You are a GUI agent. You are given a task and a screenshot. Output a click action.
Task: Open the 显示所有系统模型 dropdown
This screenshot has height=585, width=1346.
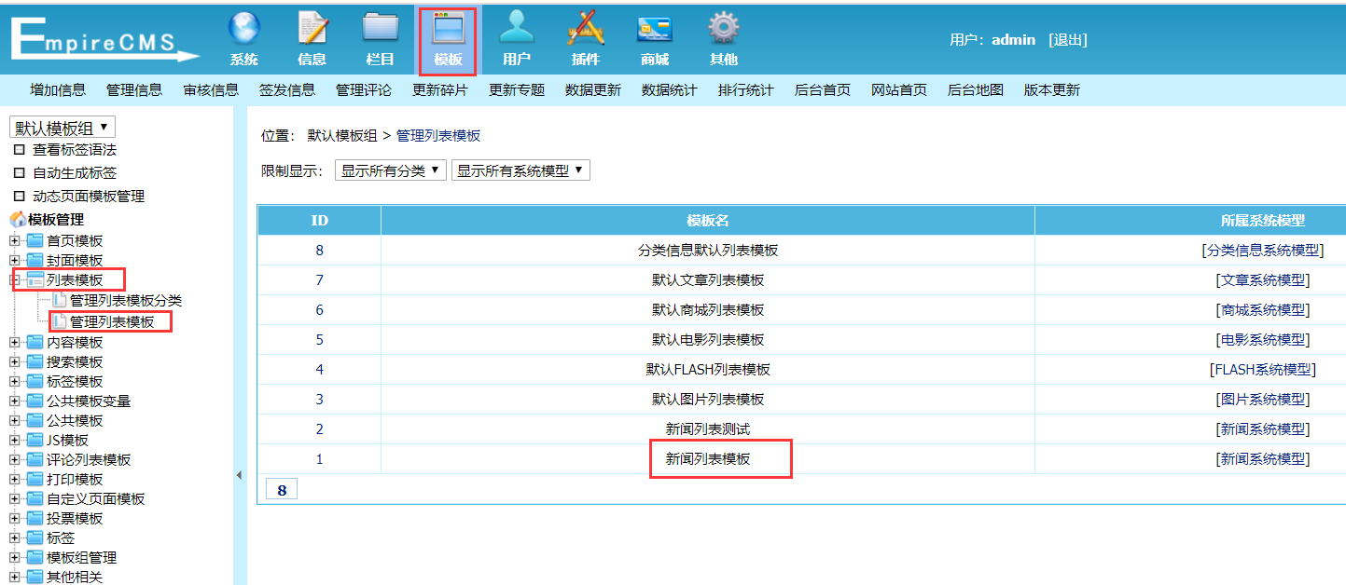[x=520, y=170]
